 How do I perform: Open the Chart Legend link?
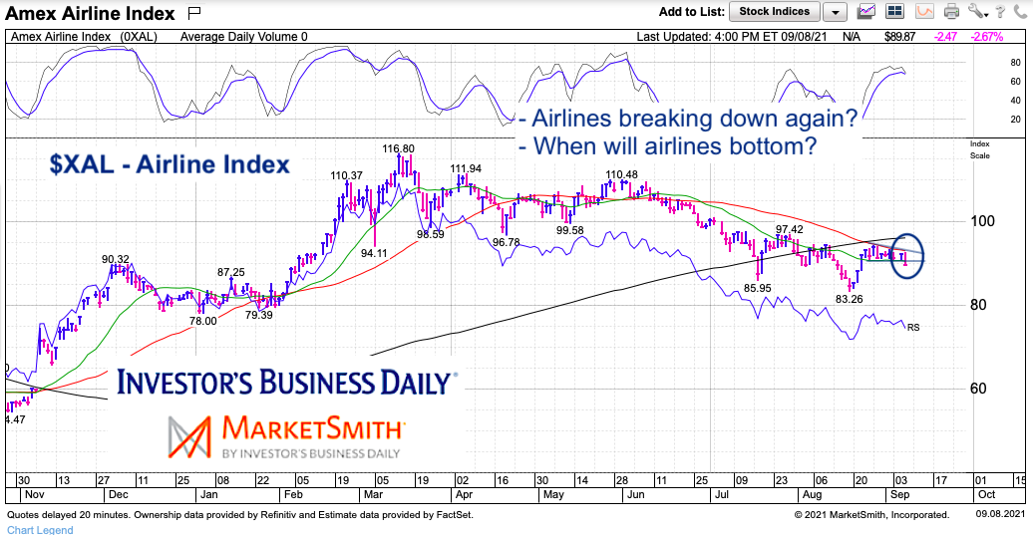(x=40, y=530)
